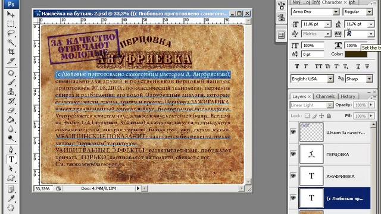This screenshot has height=214, width=381.
Task: Open the layer Fill slider arrow
Action: pyautogui.click(x=371, y=116)
